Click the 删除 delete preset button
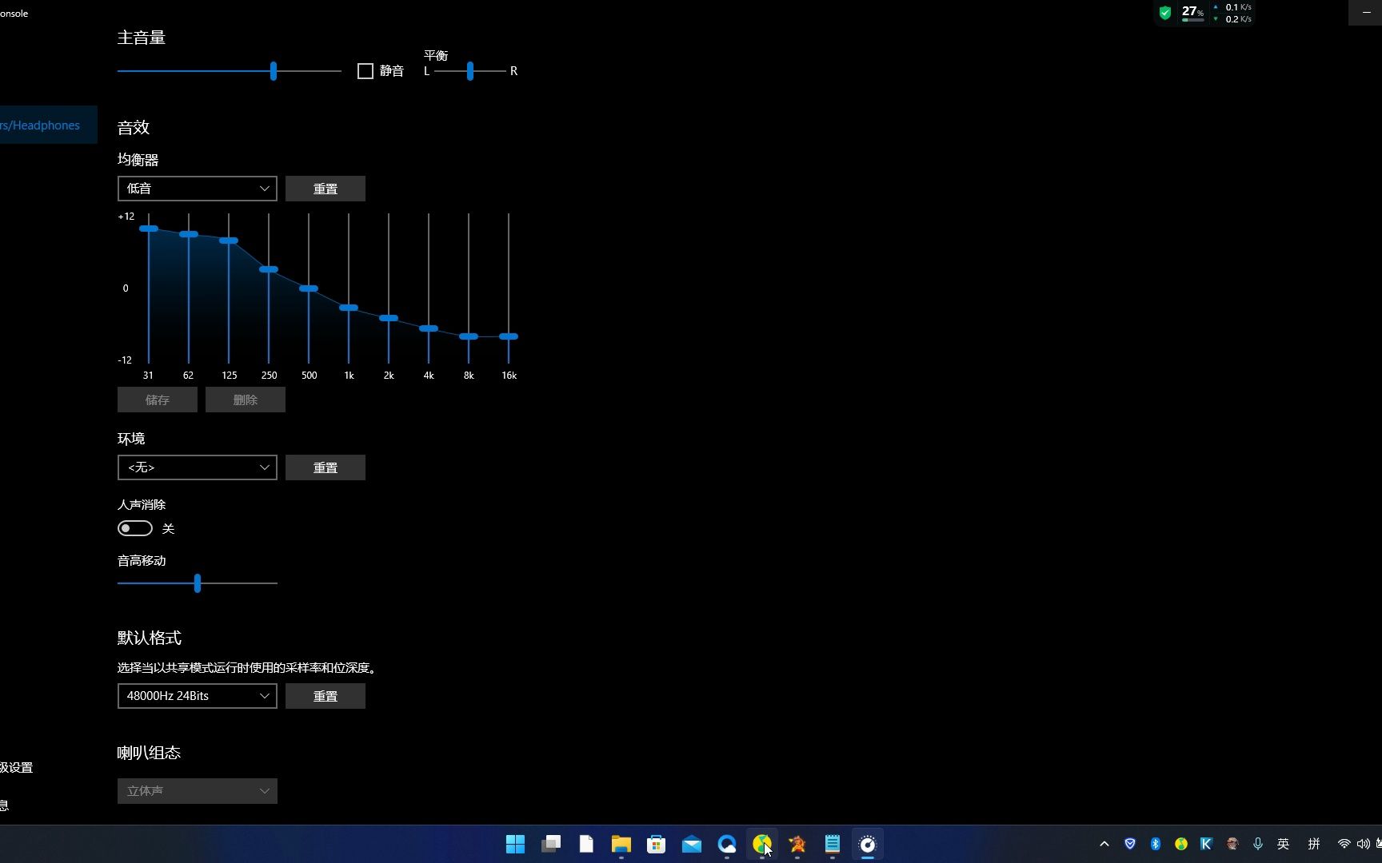The image size is (1382, 863). tap(246, 400)
